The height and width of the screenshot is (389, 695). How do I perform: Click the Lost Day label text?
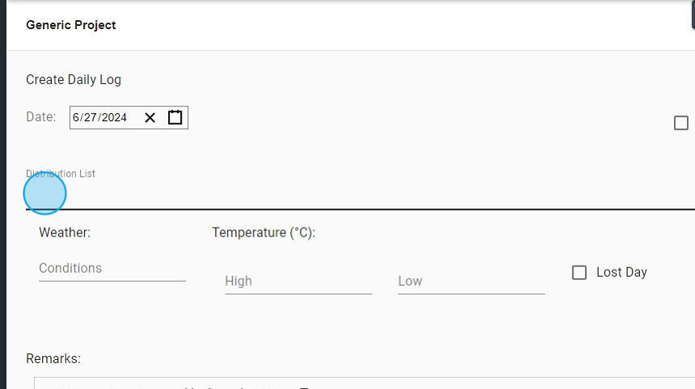coord(621,273)
